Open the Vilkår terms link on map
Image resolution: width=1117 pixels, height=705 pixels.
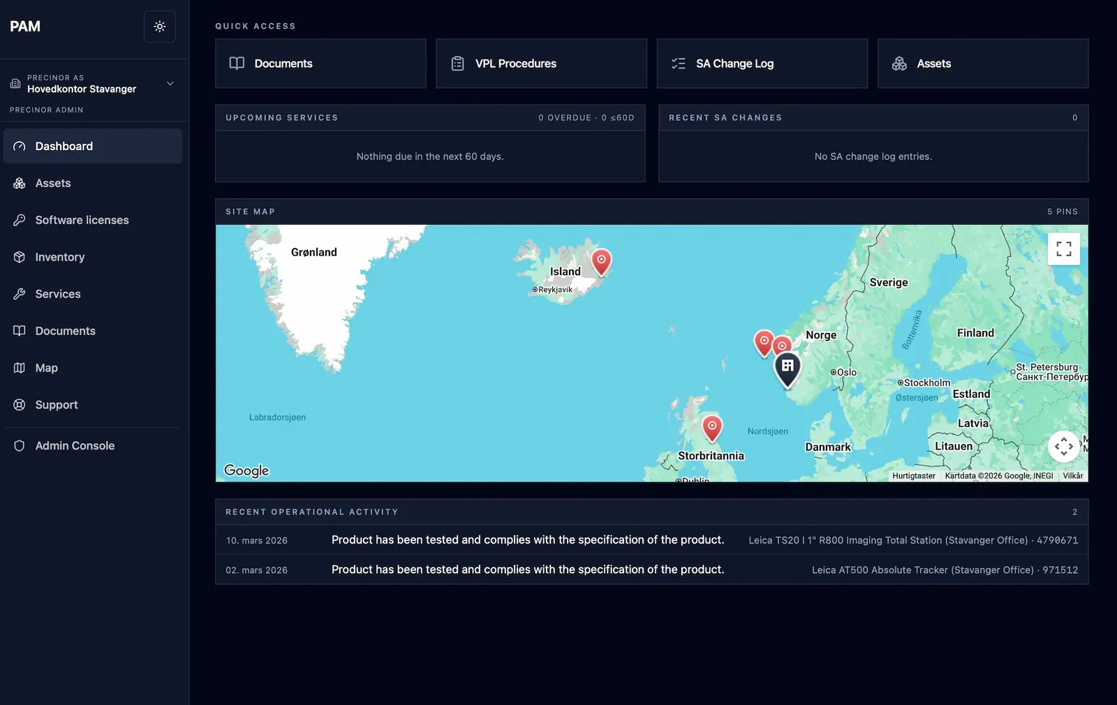click(x=1073, y=476)
